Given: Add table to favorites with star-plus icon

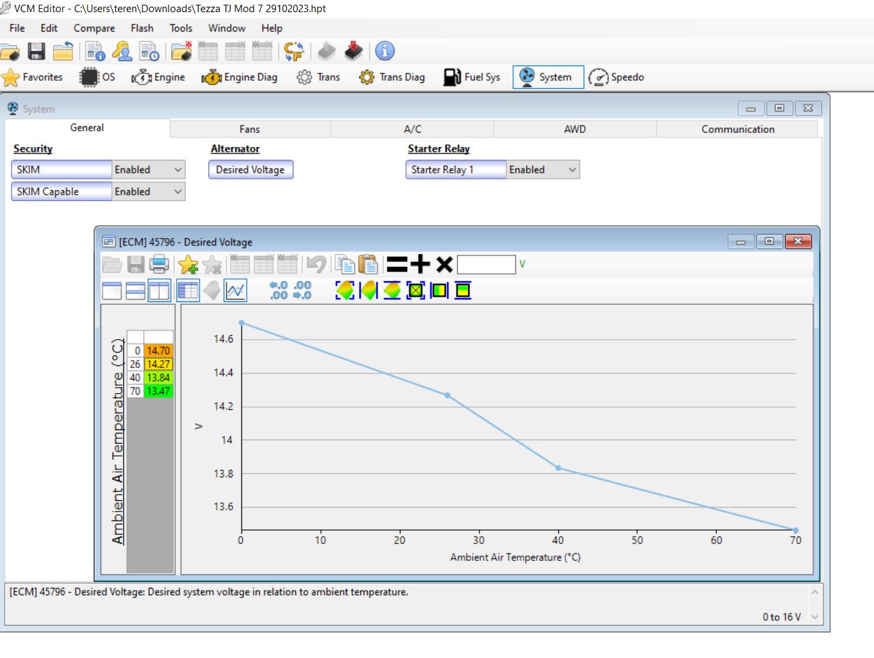Looking at the screenshot, I should tap(188, 264).
